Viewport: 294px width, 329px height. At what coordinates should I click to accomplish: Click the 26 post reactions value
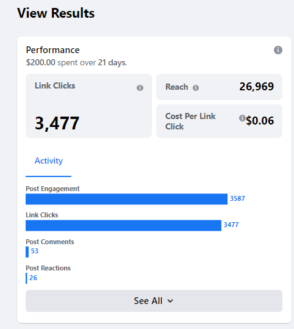click(33, 278)
